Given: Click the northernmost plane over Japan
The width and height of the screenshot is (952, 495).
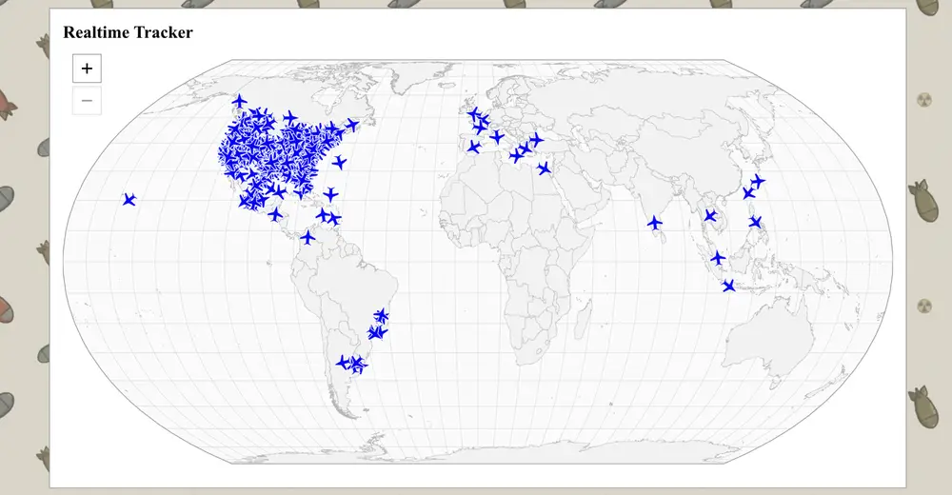Looking at the screenshot, I should pyautogui.click(x=758, y=181).
